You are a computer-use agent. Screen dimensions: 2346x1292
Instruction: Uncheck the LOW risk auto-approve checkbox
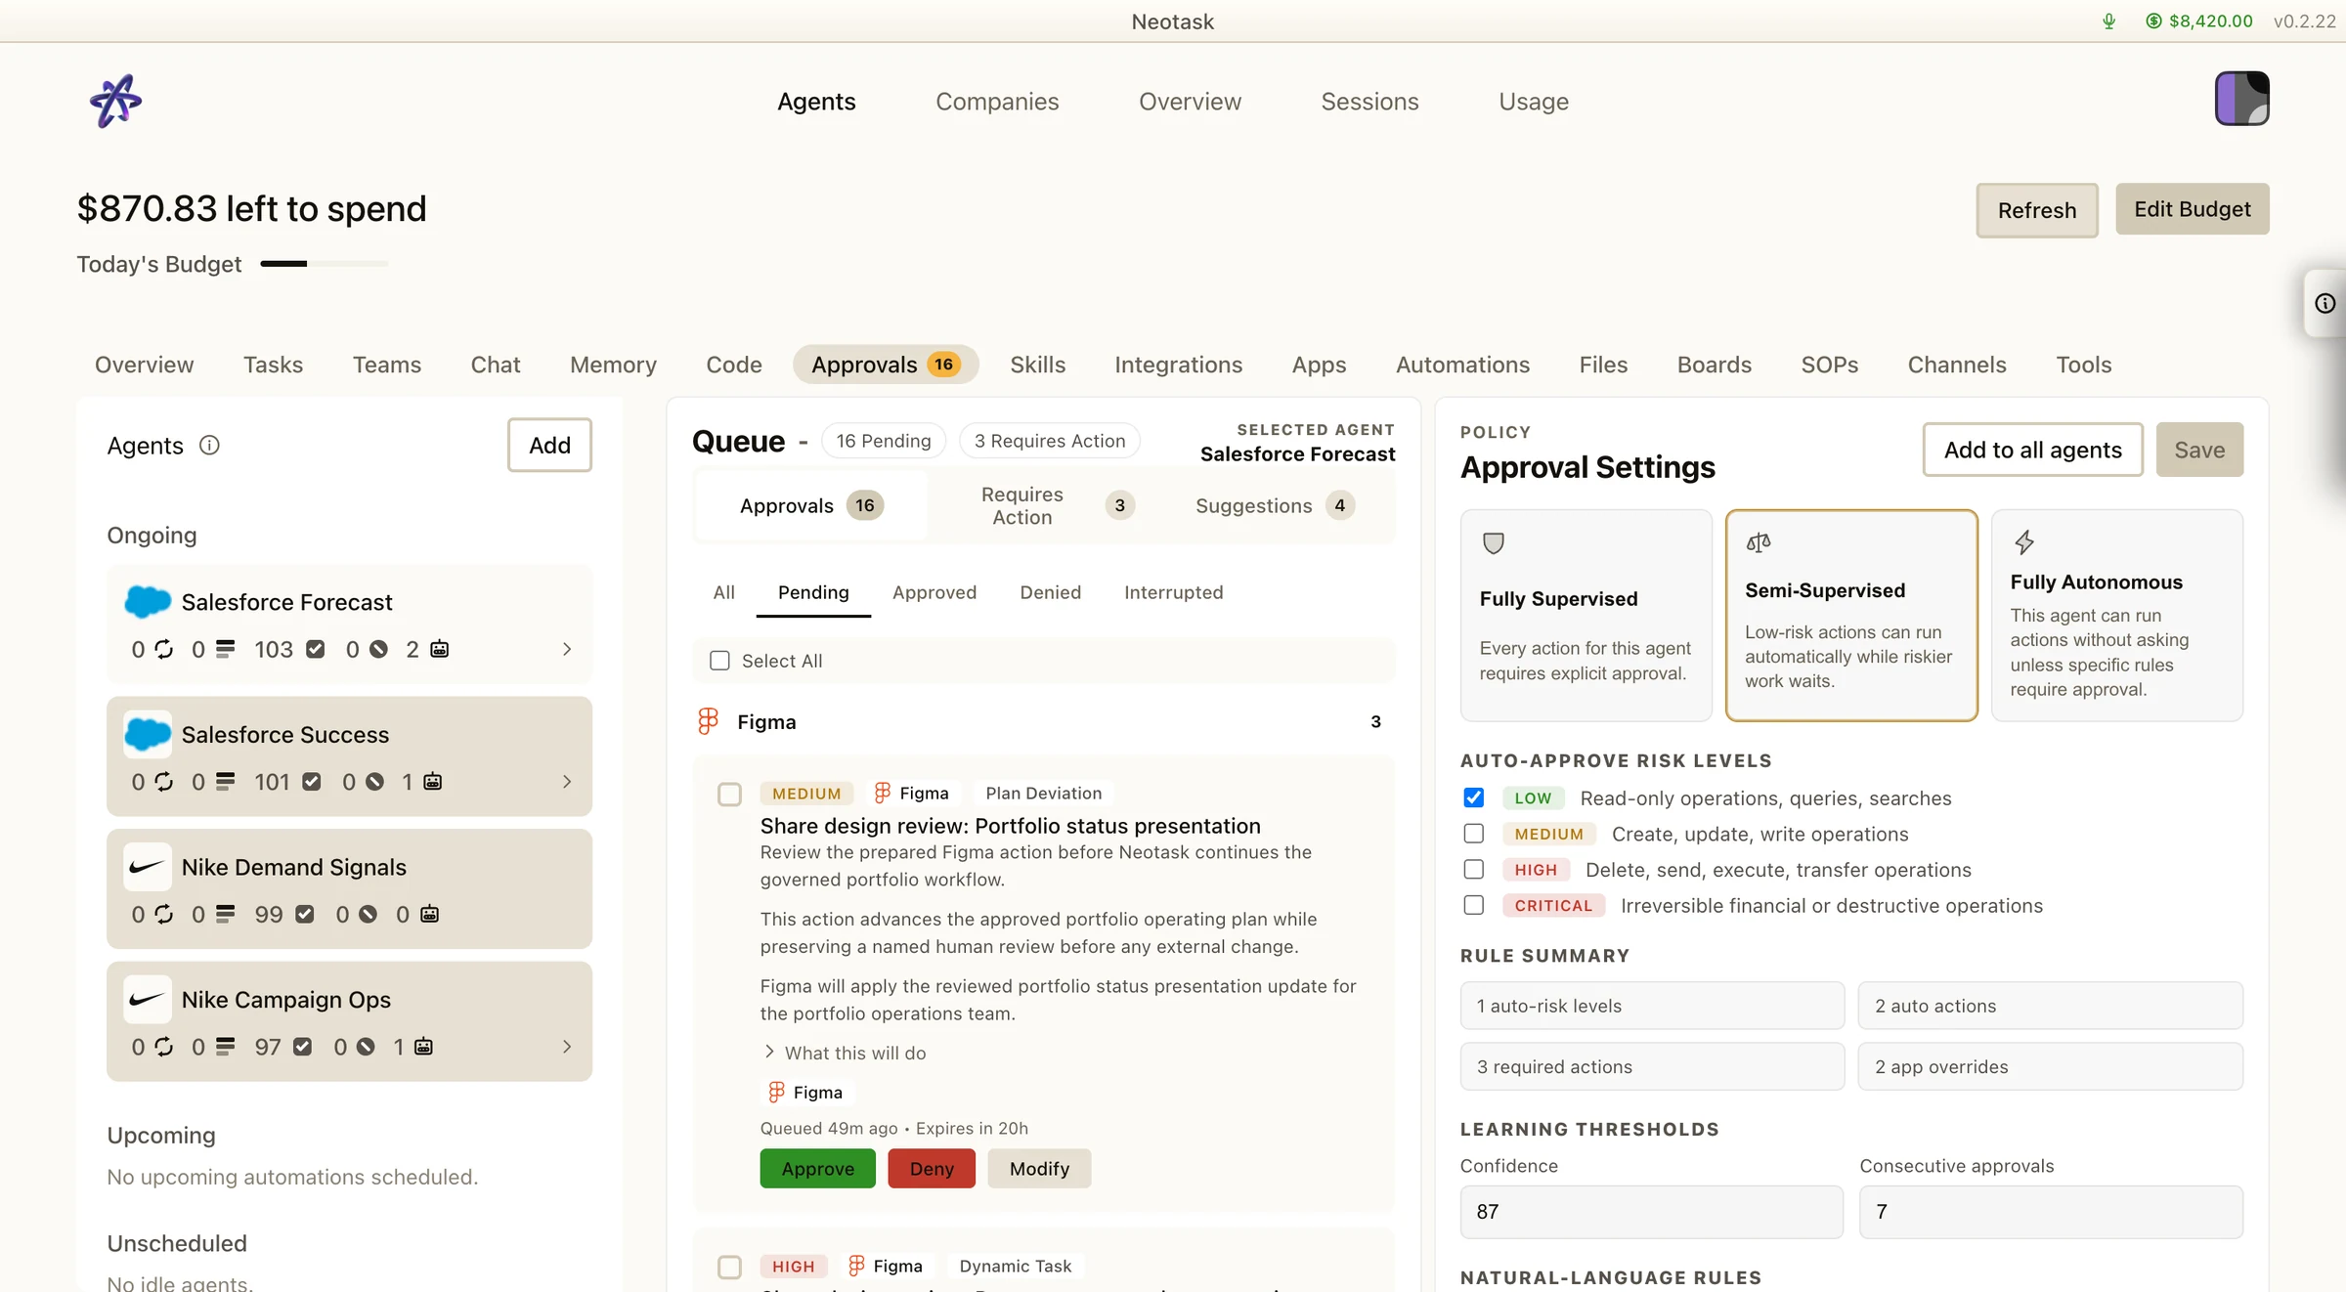[1473, 797]
